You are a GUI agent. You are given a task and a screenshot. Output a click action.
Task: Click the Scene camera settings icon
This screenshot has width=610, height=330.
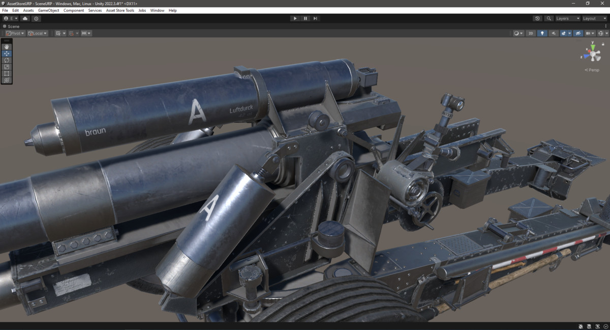coord(590,33)
